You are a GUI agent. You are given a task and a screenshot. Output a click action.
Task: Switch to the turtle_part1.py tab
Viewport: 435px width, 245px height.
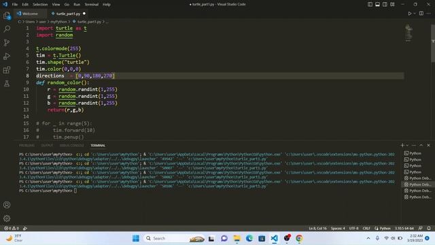point(68,14)
